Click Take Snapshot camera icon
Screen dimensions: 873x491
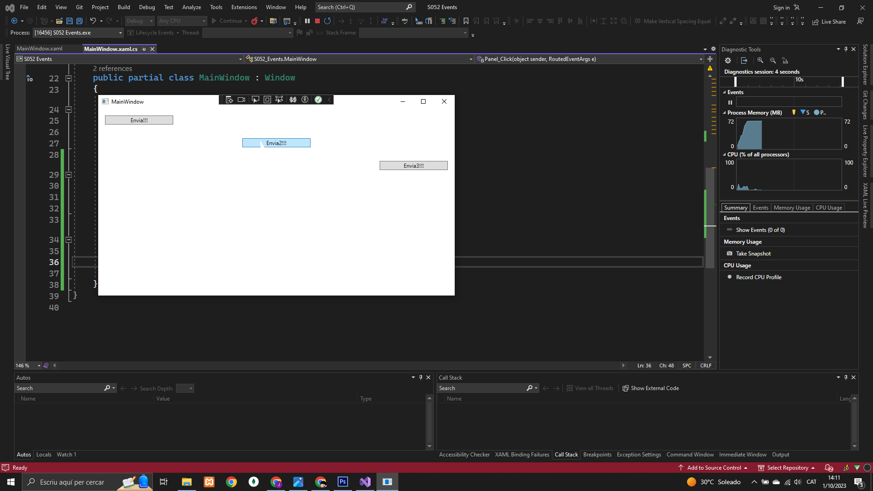coord(730,254)
